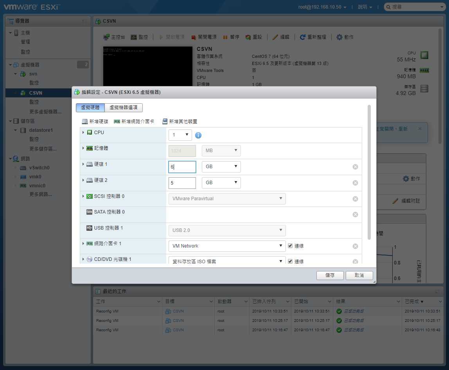The image size is (449, 370).
Task: Open the 硬碟 2 GB unit dropdown
Action: (x=221, y=183)
